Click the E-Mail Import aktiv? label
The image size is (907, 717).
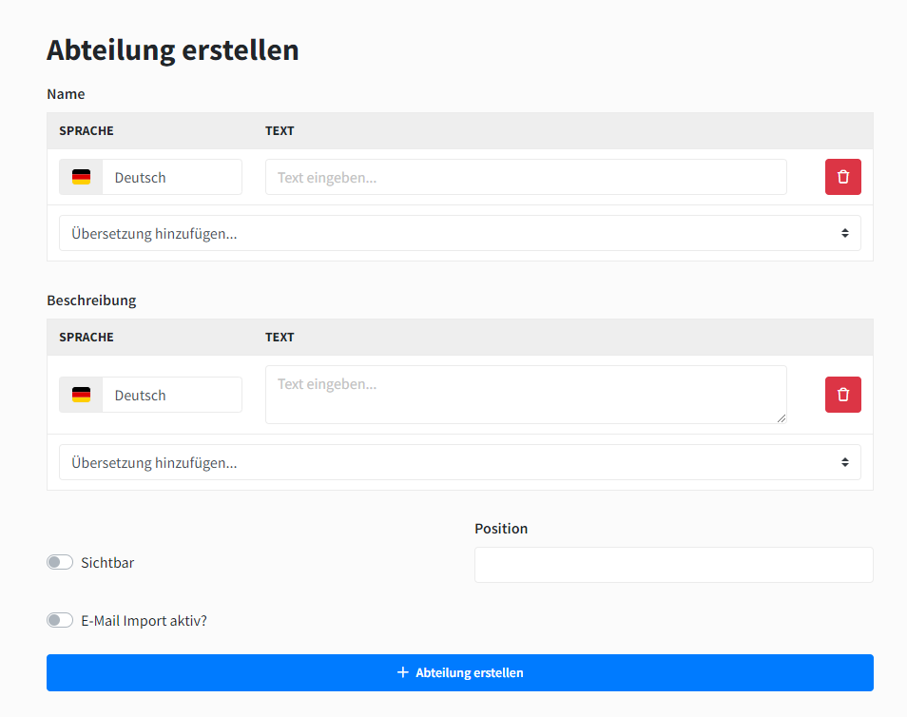pyautogui.click(x=144, y=621)
